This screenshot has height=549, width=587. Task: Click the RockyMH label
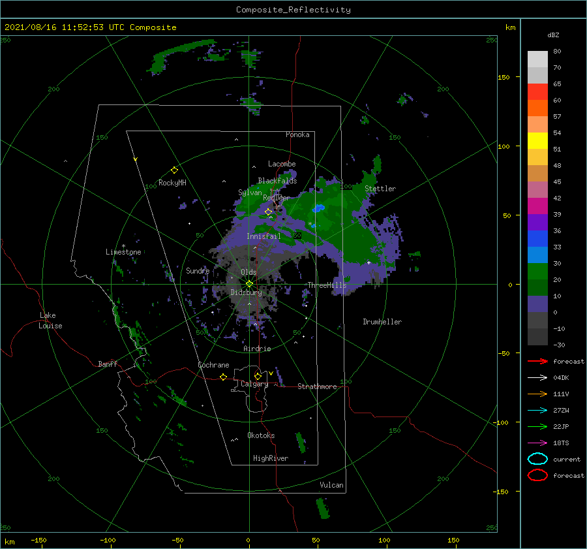click(x=172, y=183)
